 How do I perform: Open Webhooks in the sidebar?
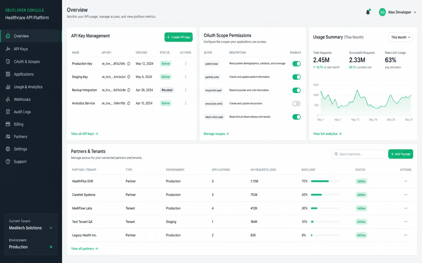coord(31,99)
